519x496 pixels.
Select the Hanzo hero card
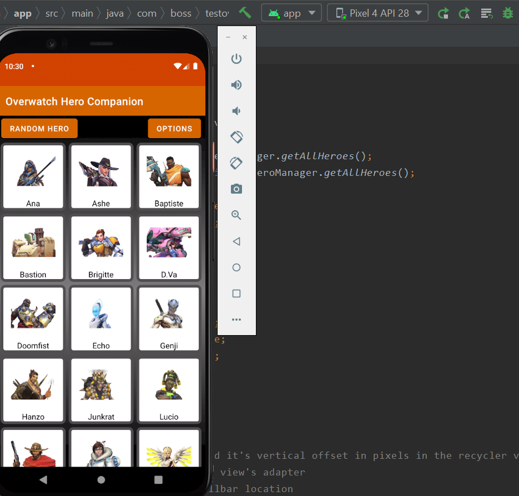[33, 390]
